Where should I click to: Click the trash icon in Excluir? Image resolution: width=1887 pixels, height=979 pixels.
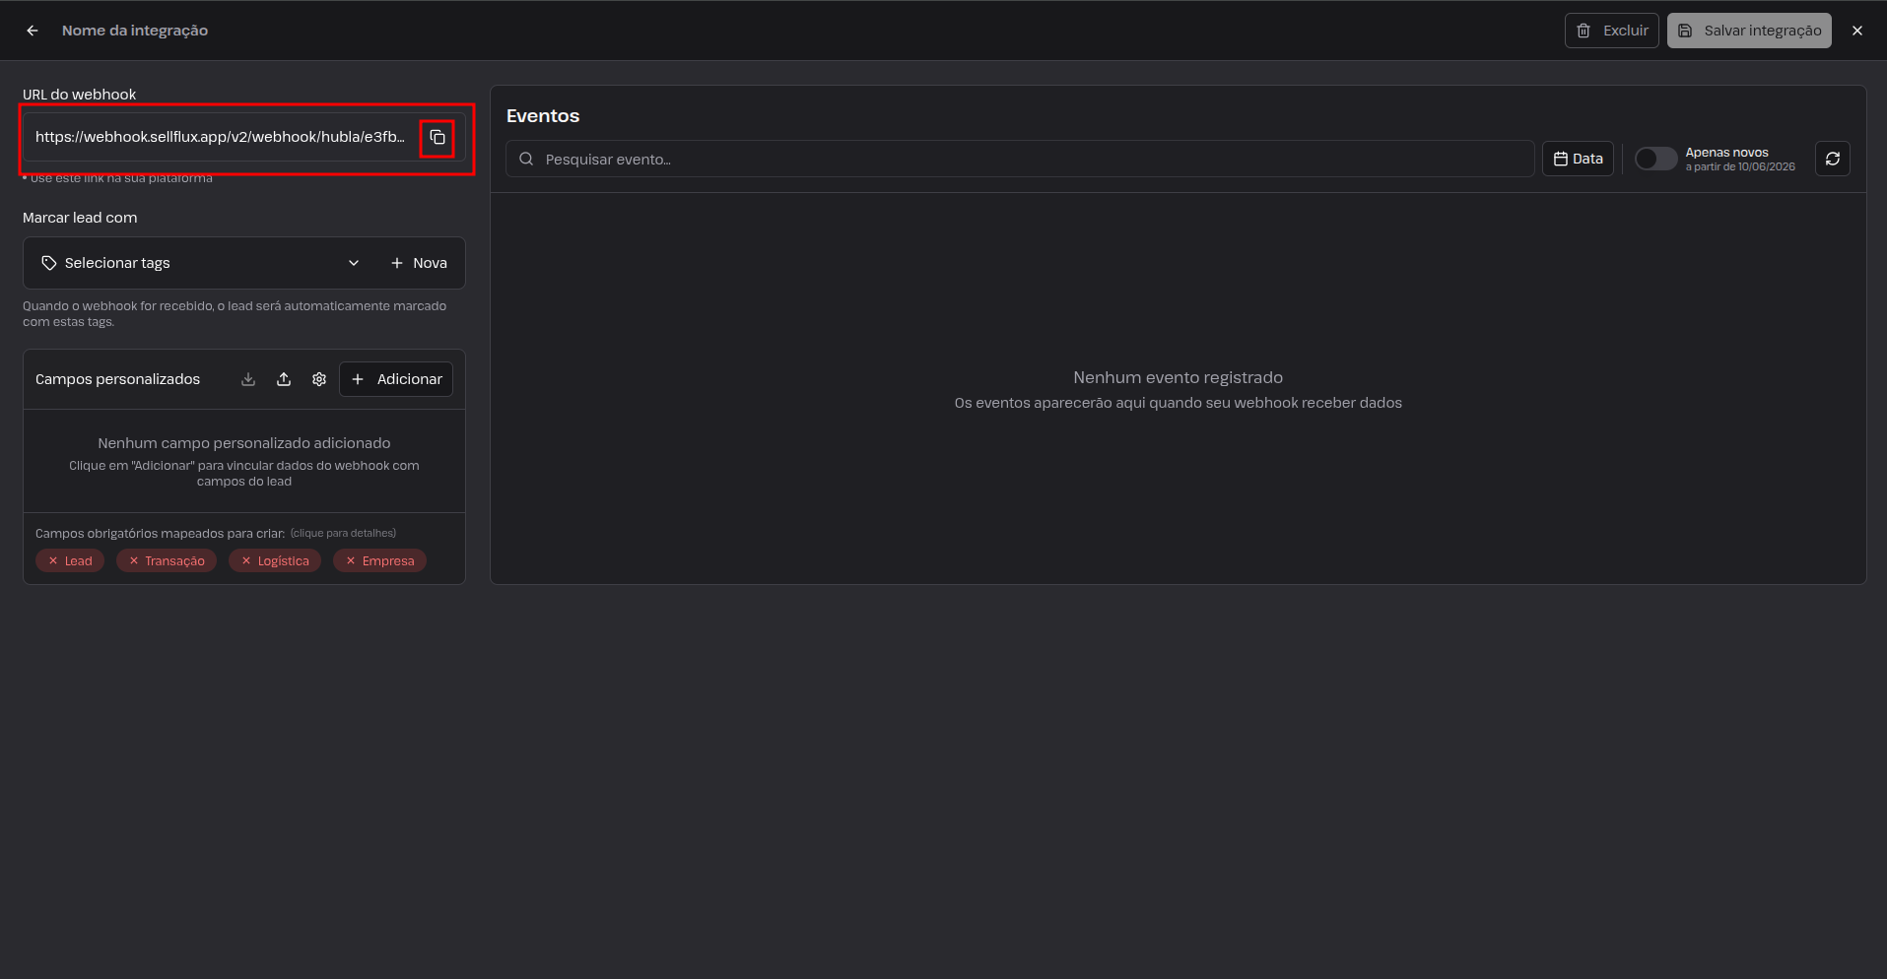pos(1584,31)
